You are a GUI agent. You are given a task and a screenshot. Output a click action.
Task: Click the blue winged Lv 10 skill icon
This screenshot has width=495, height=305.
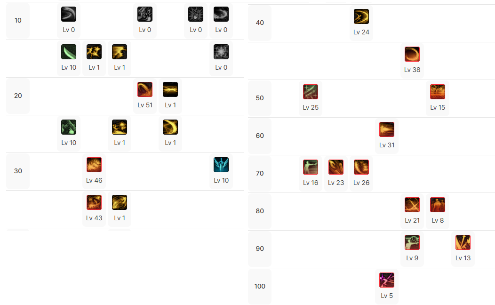[x=221, y=165]
